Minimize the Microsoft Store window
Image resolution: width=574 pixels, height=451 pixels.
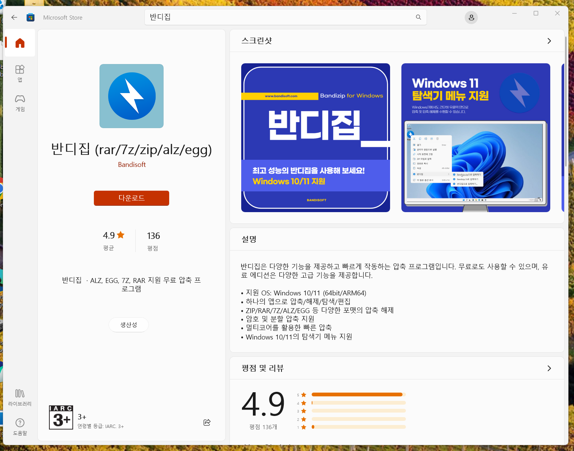pos(514,13)
